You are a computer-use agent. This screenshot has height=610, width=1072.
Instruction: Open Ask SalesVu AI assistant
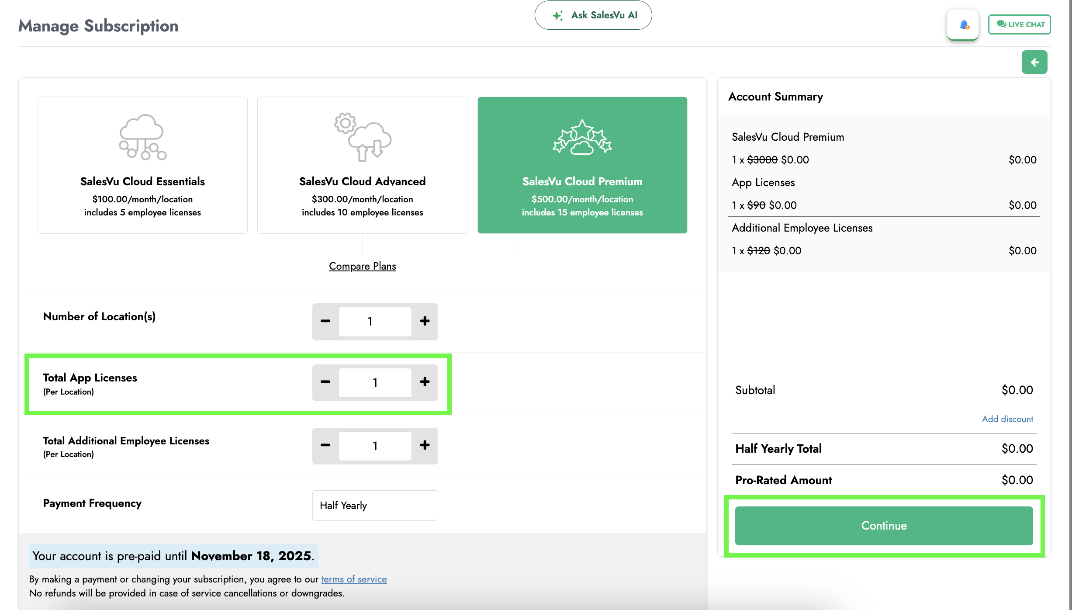[x=593, y=15]
